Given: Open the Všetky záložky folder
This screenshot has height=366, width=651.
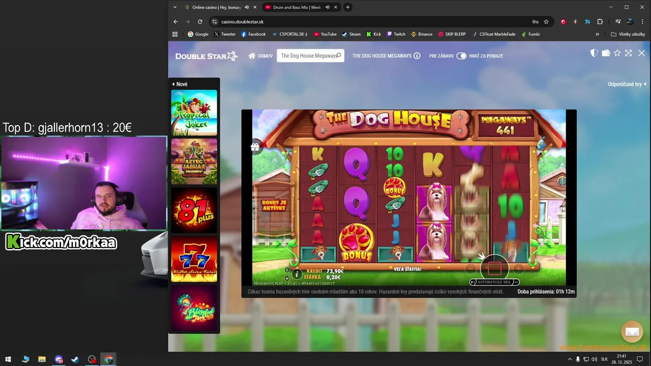Looking at the screenshot, I should click(x=628, y=34).
